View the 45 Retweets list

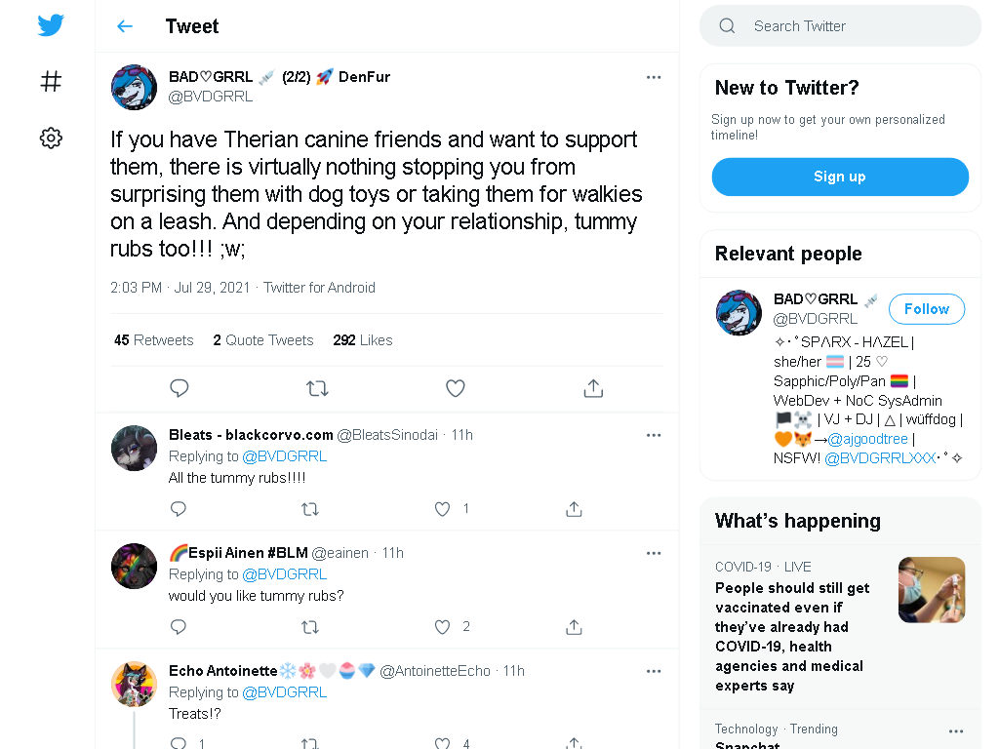[153, 340]
